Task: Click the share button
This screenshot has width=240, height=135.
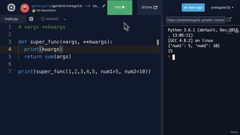Action: pos(150,7)
